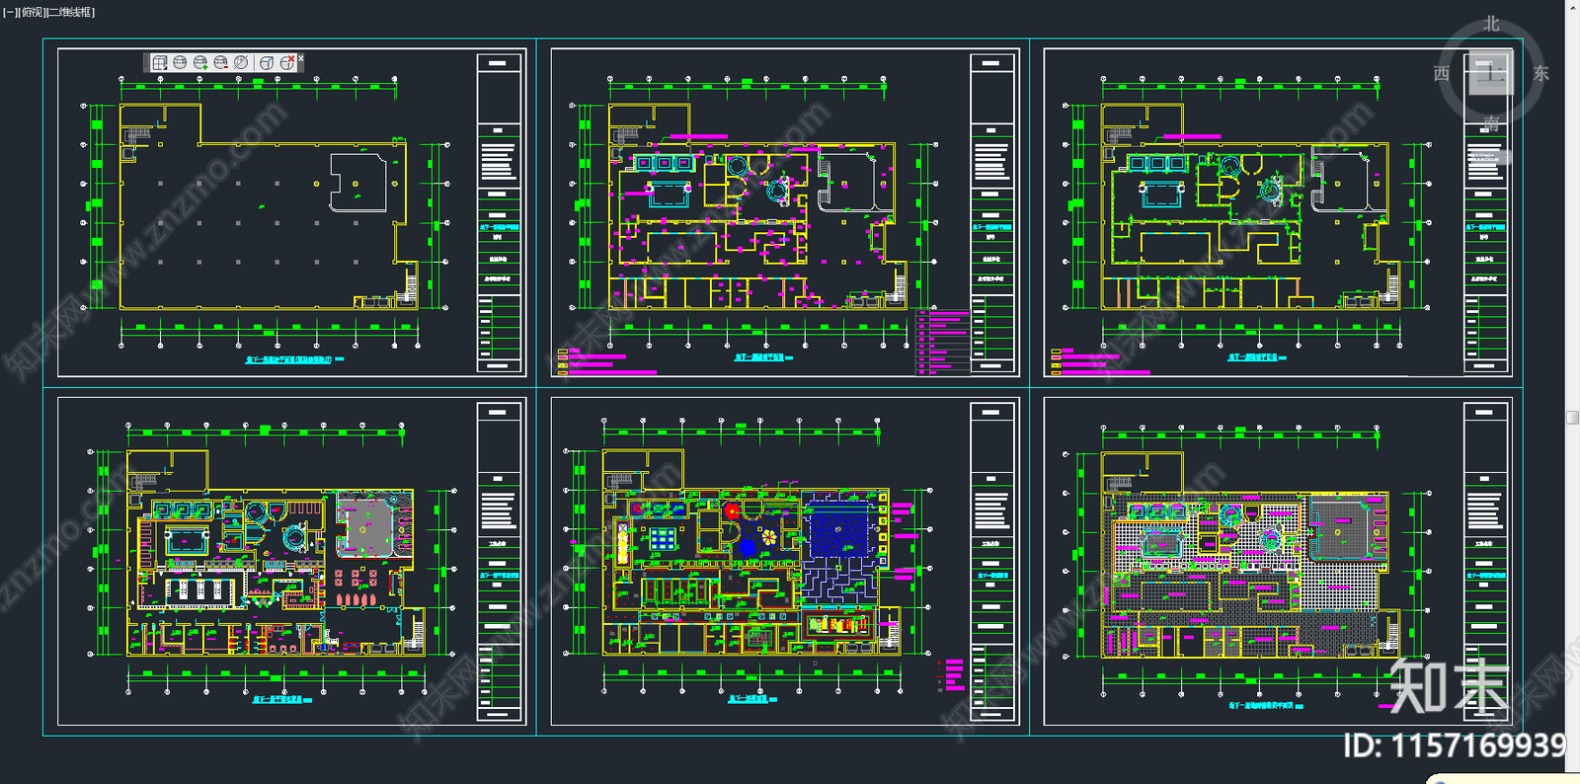Image resolution: width=1580 pixels, height=784 pixels.
Task: Click the globe icon with green plus
Action: point(200,62)
